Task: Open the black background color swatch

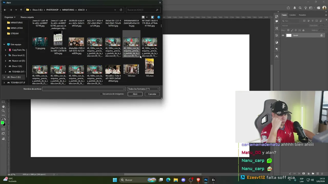Action: click(x=4, y=125)
